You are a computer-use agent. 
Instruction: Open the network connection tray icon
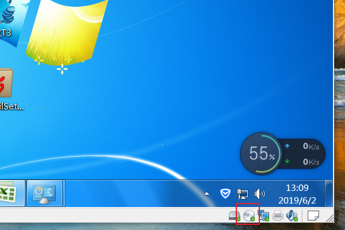click(x=243, y=194)
